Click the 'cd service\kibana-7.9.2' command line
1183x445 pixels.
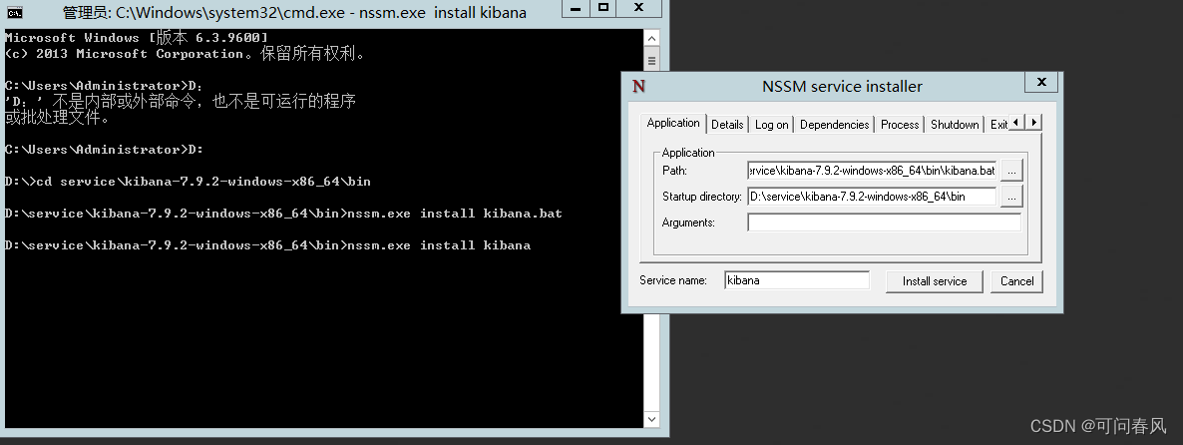tap(188, 182)
